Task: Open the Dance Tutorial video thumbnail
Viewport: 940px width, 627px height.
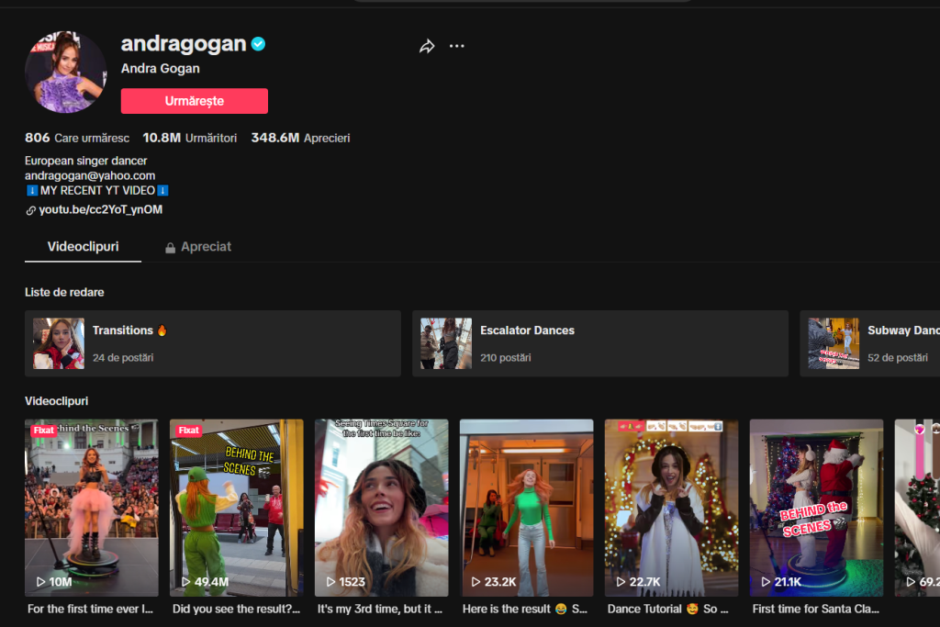Action: tap(671, 508)
